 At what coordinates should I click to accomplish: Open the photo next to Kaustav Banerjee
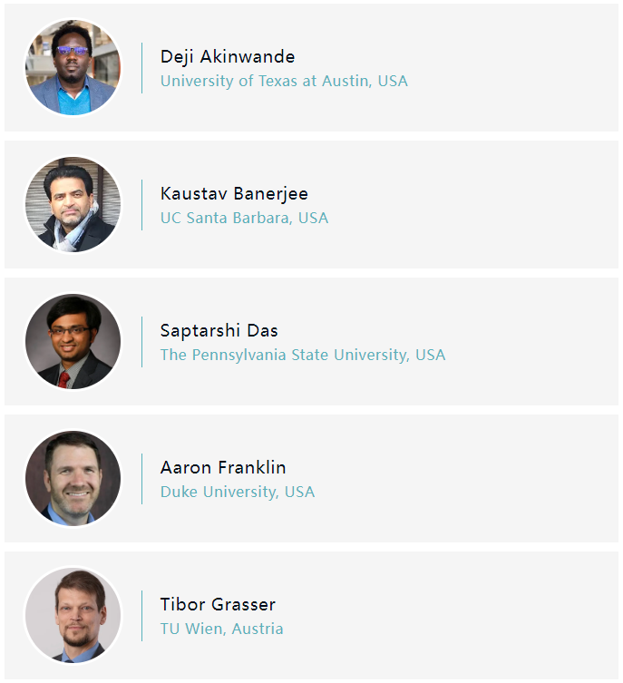point(73,205)
